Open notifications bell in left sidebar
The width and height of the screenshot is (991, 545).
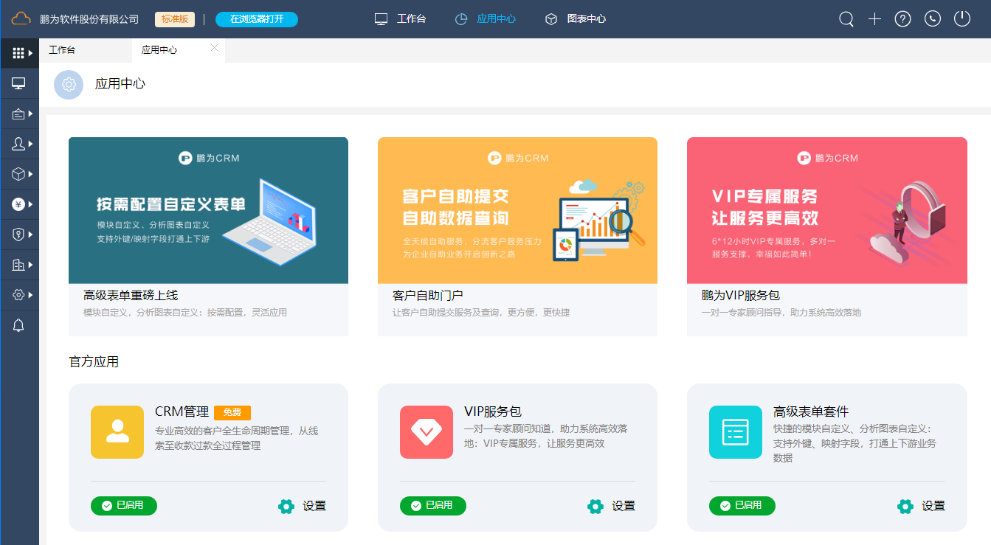[x=19, y=326]
